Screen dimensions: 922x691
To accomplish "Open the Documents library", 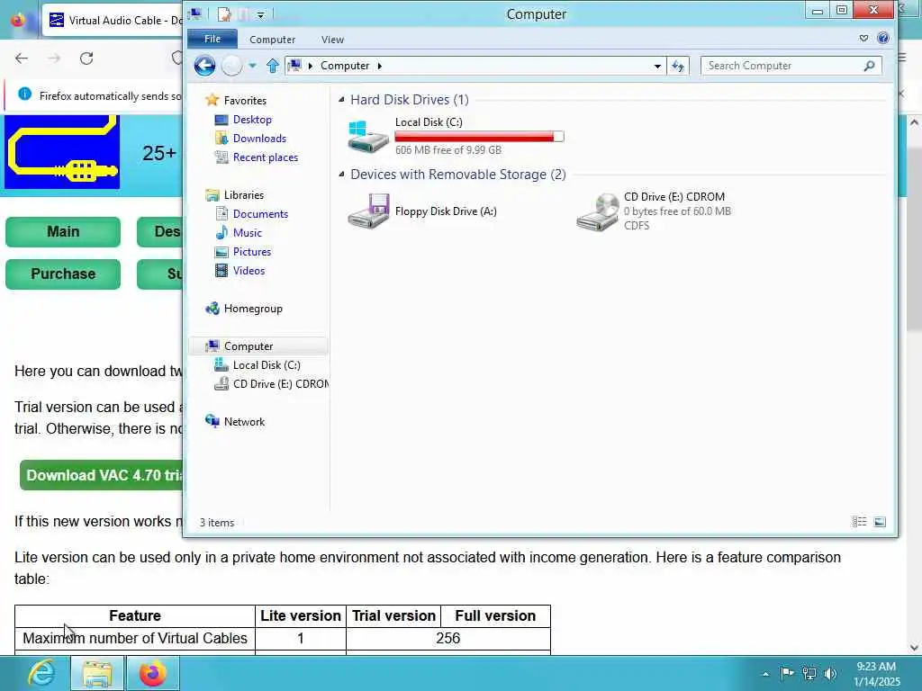I will [260, 214].
